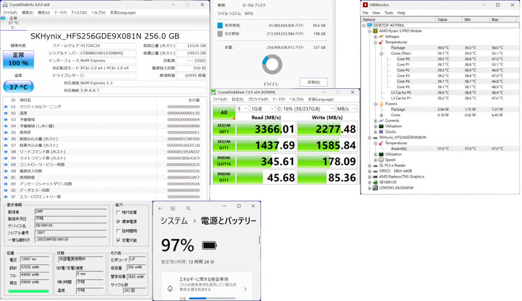Click the battery icon beside 97%
Viewport: 522px width, 301px height.
pos(209,246)
